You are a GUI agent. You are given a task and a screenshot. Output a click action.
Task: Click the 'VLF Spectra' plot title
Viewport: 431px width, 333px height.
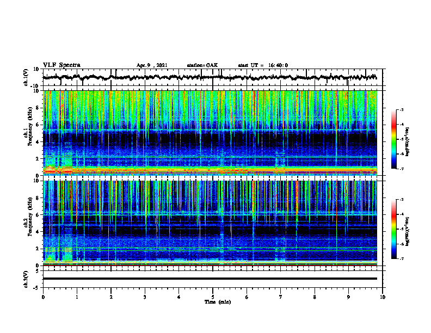(61, 65)
